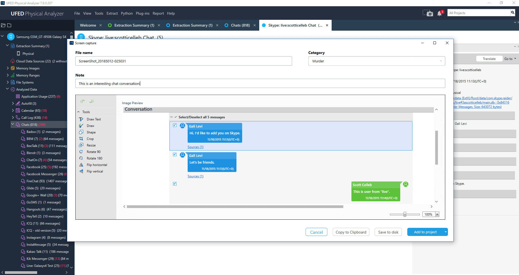Click the Translate button
519x275 pixels.
tap(489, 59)
